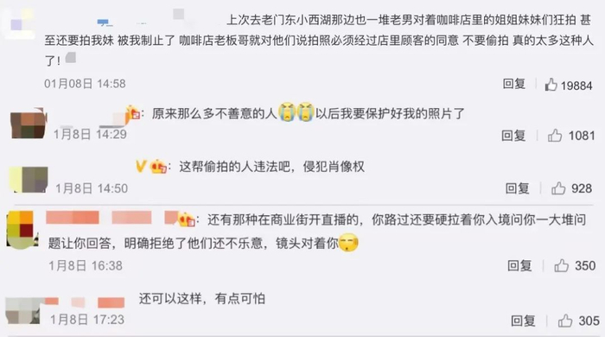Image resolution: width=605 pixels, height=337 pixels.
Task: Click the 1月8日 16:38 timestamp
Action: pos(86,265)
